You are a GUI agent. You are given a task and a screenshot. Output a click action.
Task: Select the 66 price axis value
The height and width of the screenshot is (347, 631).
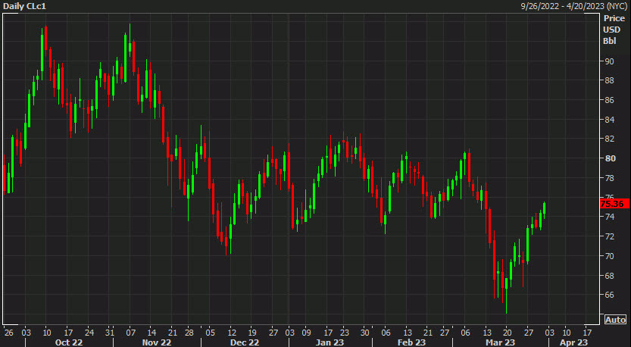point(610,295)
